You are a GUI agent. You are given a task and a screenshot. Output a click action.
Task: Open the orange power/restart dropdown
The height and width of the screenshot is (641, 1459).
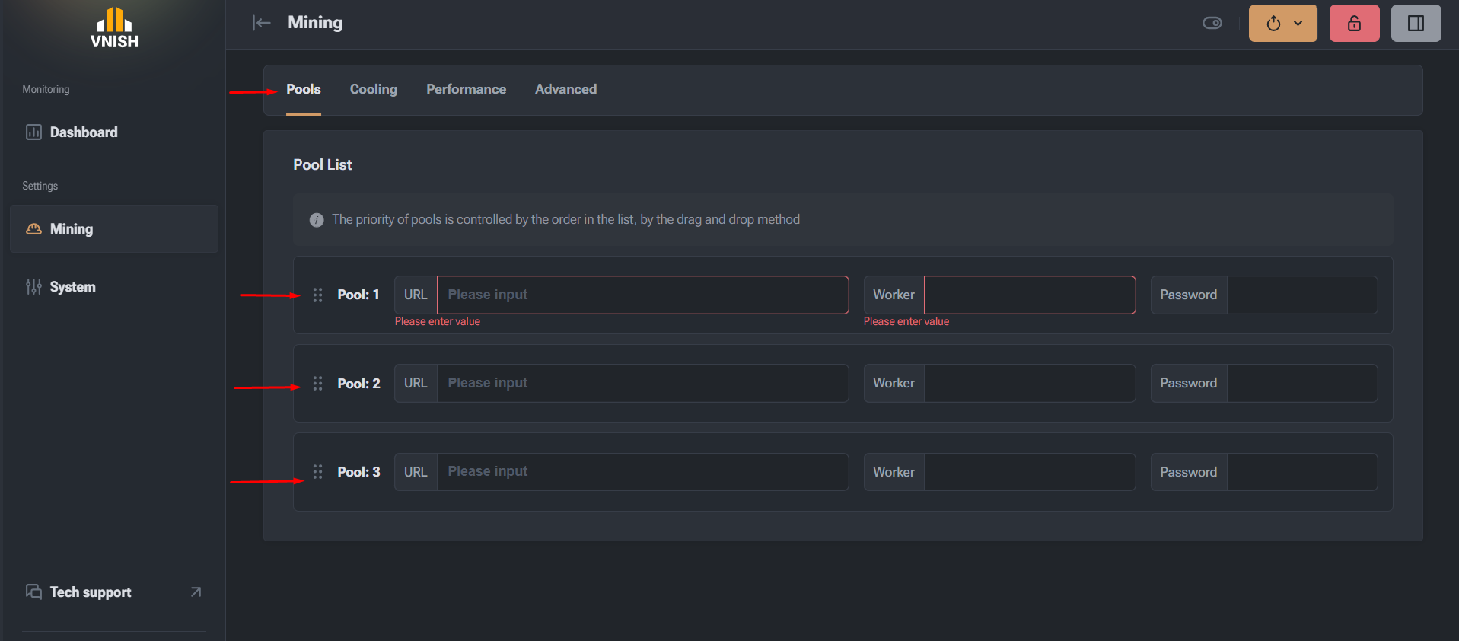click(1282, 23)
